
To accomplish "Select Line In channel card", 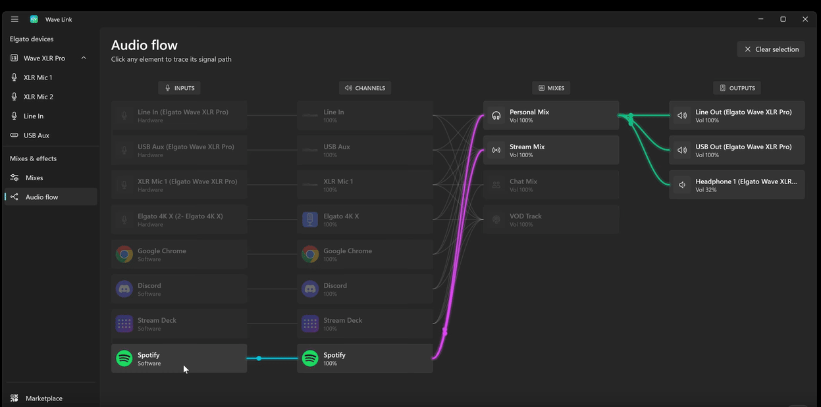I will (x=365, y=115).
